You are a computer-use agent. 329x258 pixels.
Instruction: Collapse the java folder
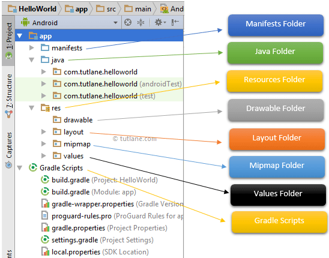[32, 60]
